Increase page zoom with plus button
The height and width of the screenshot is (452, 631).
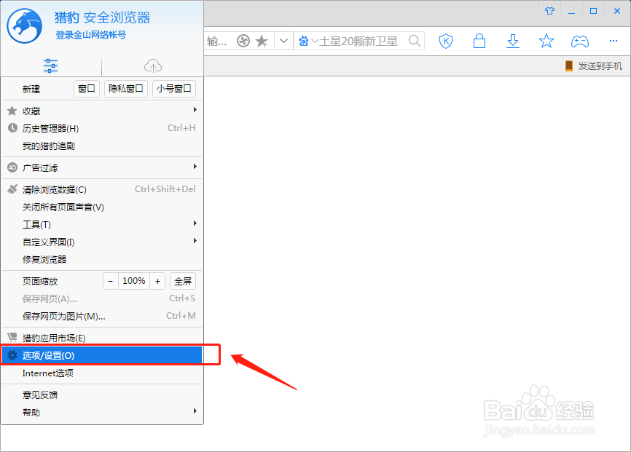157,281
